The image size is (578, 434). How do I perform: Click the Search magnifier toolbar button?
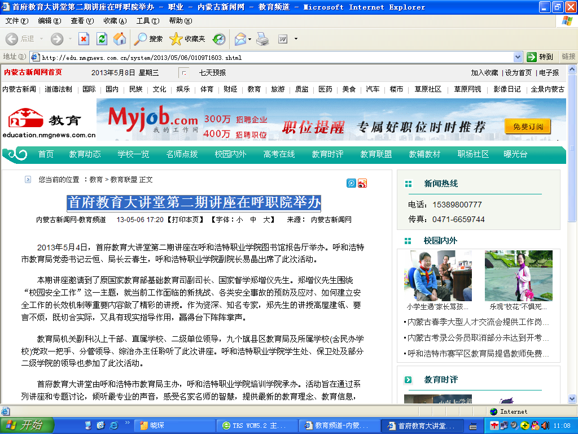pos(148,39)
